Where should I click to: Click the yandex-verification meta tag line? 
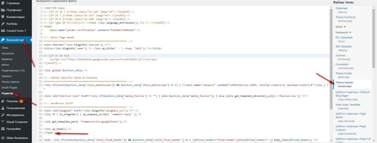point(95,30)
